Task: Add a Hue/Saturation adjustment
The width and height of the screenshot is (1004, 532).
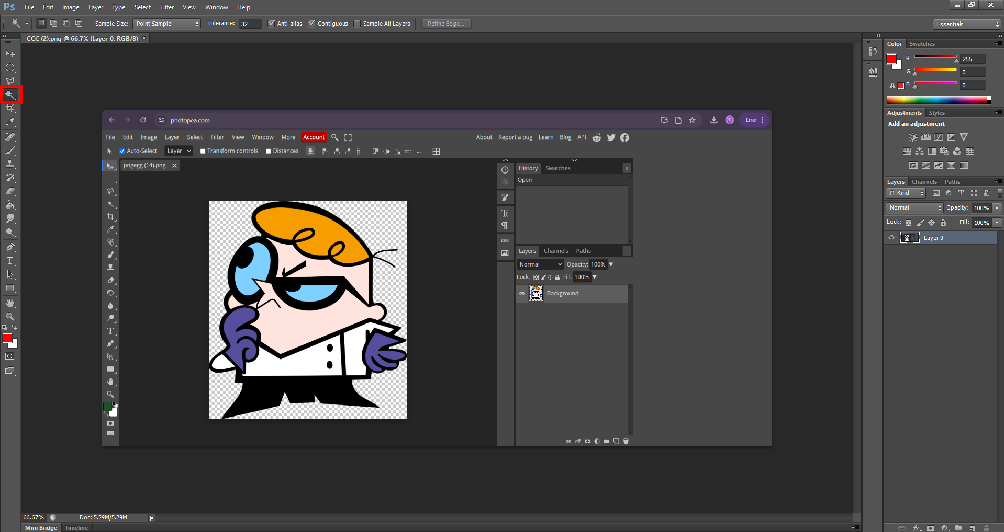Action: coord(907,152)
